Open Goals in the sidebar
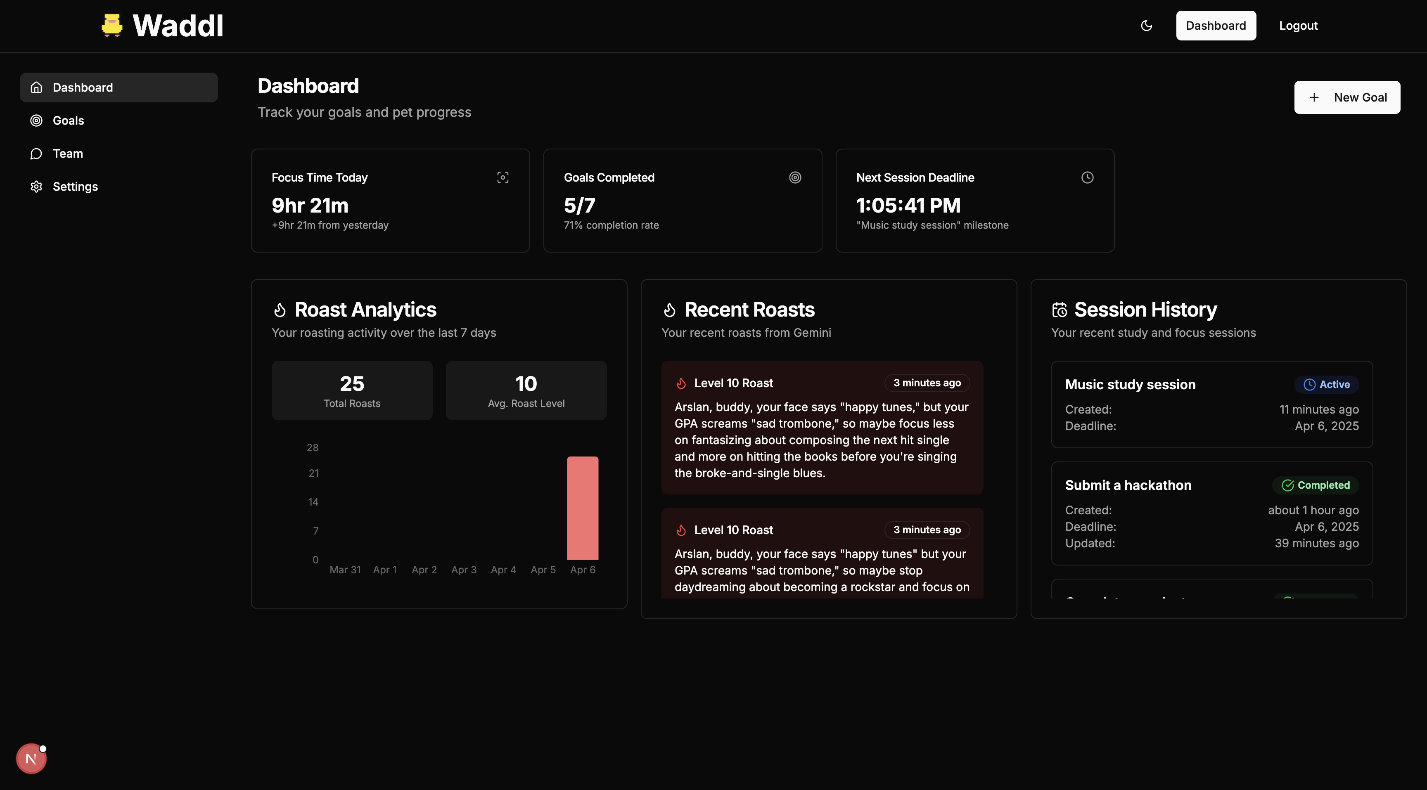1427x790 pixels. click(68, 121)
